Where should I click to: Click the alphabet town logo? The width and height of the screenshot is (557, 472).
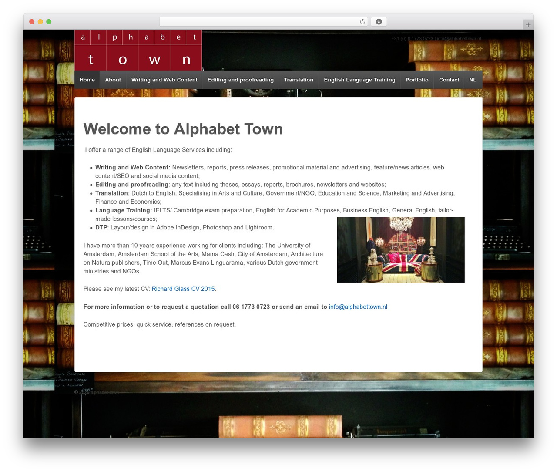click(x=138, y=50)
